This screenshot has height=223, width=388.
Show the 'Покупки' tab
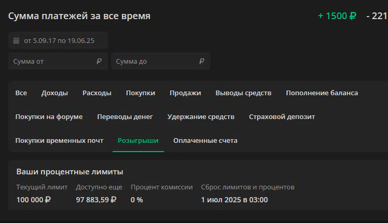[141, 93]
